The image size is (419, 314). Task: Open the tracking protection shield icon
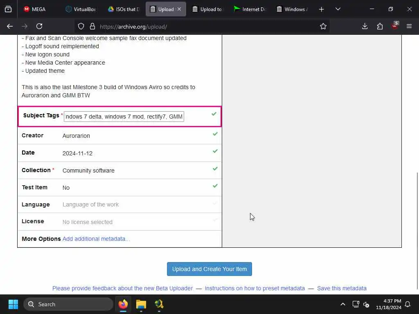(81, 26)
